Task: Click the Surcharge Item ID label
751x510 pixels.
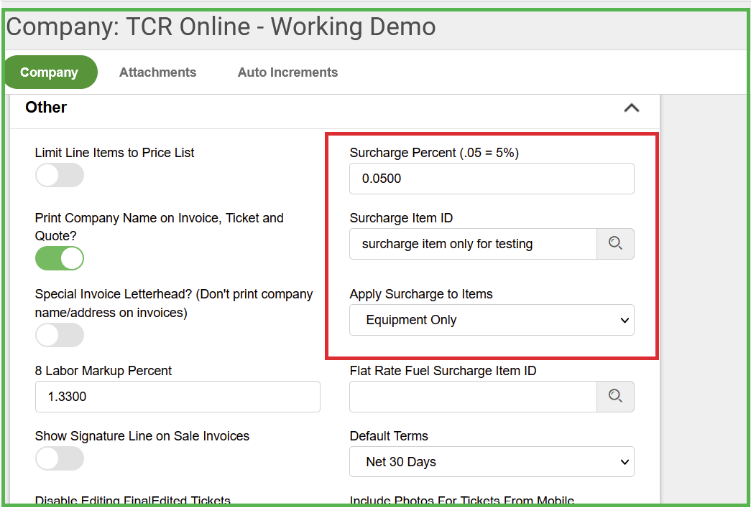Action: click(401, 218)
